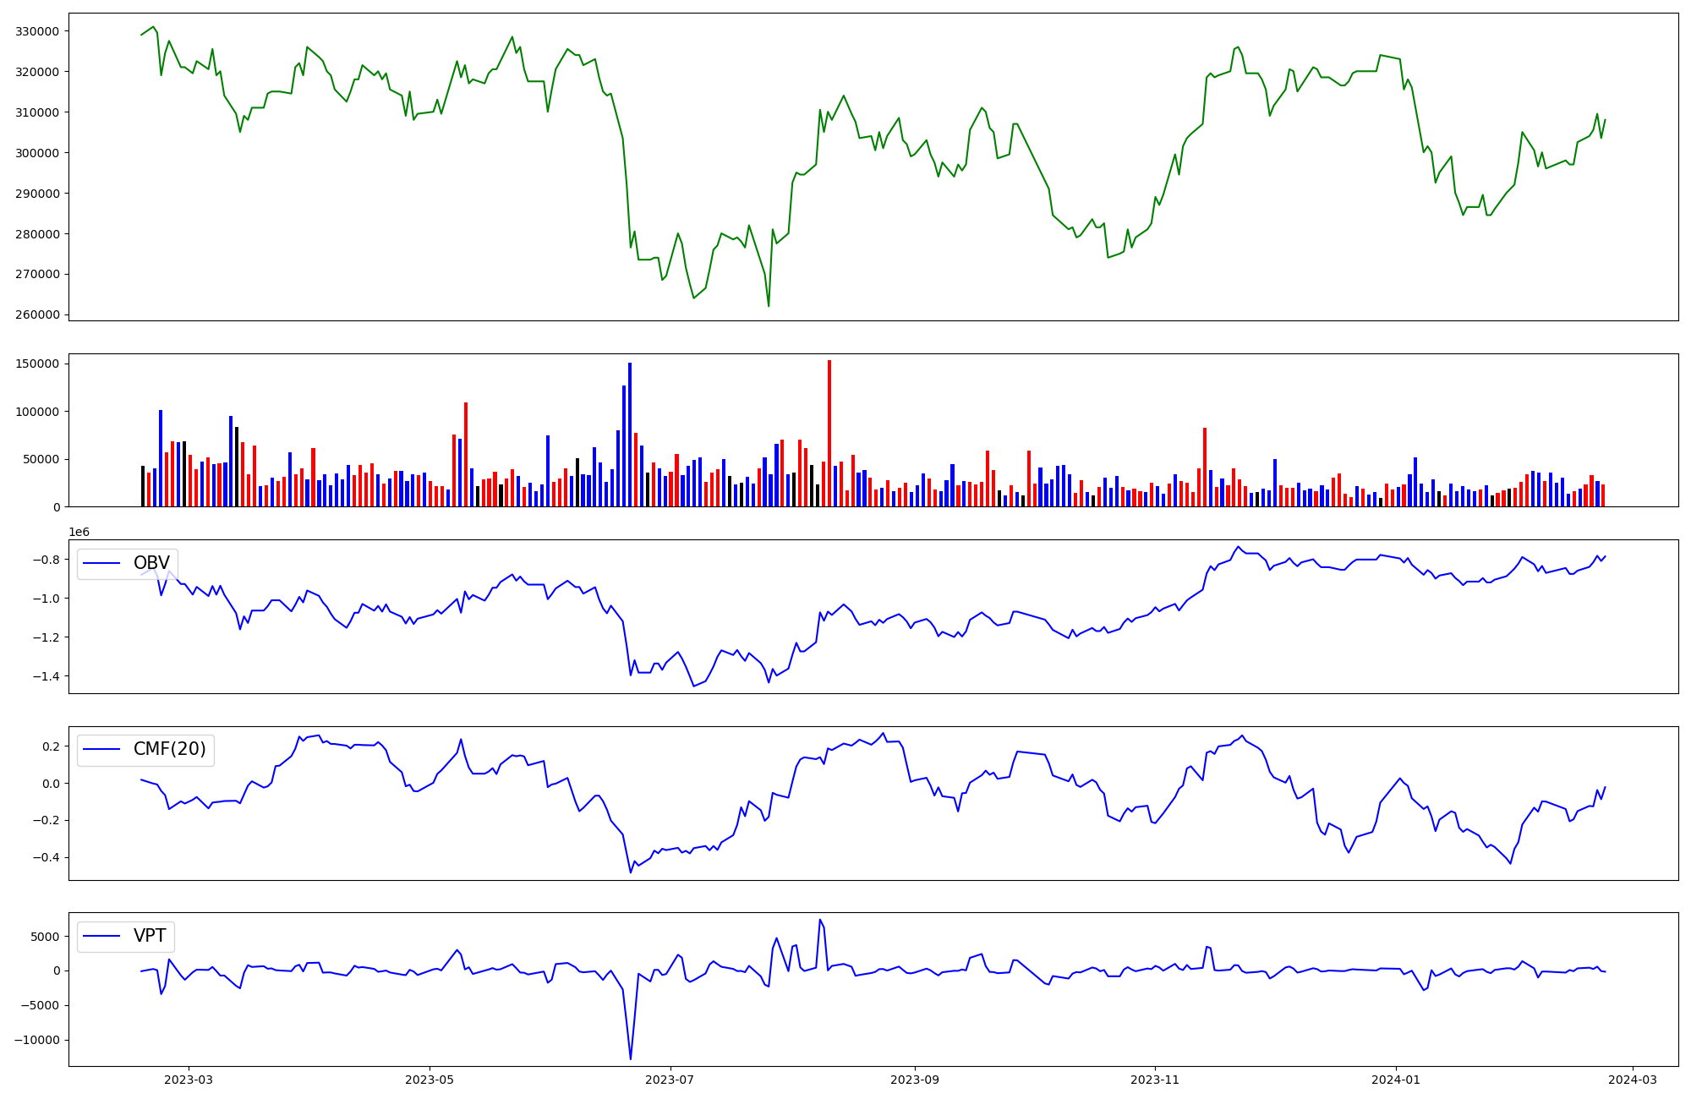This screenshot has height=1099, width=1691.
Task: Click the OBV legend label
Action: pyautogui.click(x=151, y=564)
